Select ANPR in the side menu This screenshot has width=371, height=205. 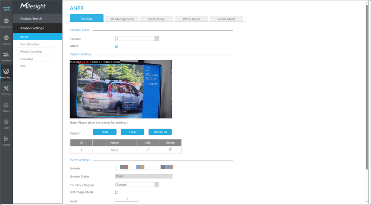[38, 37]
